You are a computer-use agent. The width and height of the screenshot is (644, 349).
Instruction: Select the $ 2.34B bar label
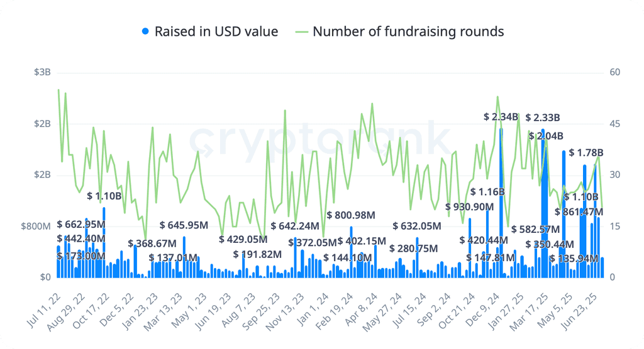[x=501, y=117]
